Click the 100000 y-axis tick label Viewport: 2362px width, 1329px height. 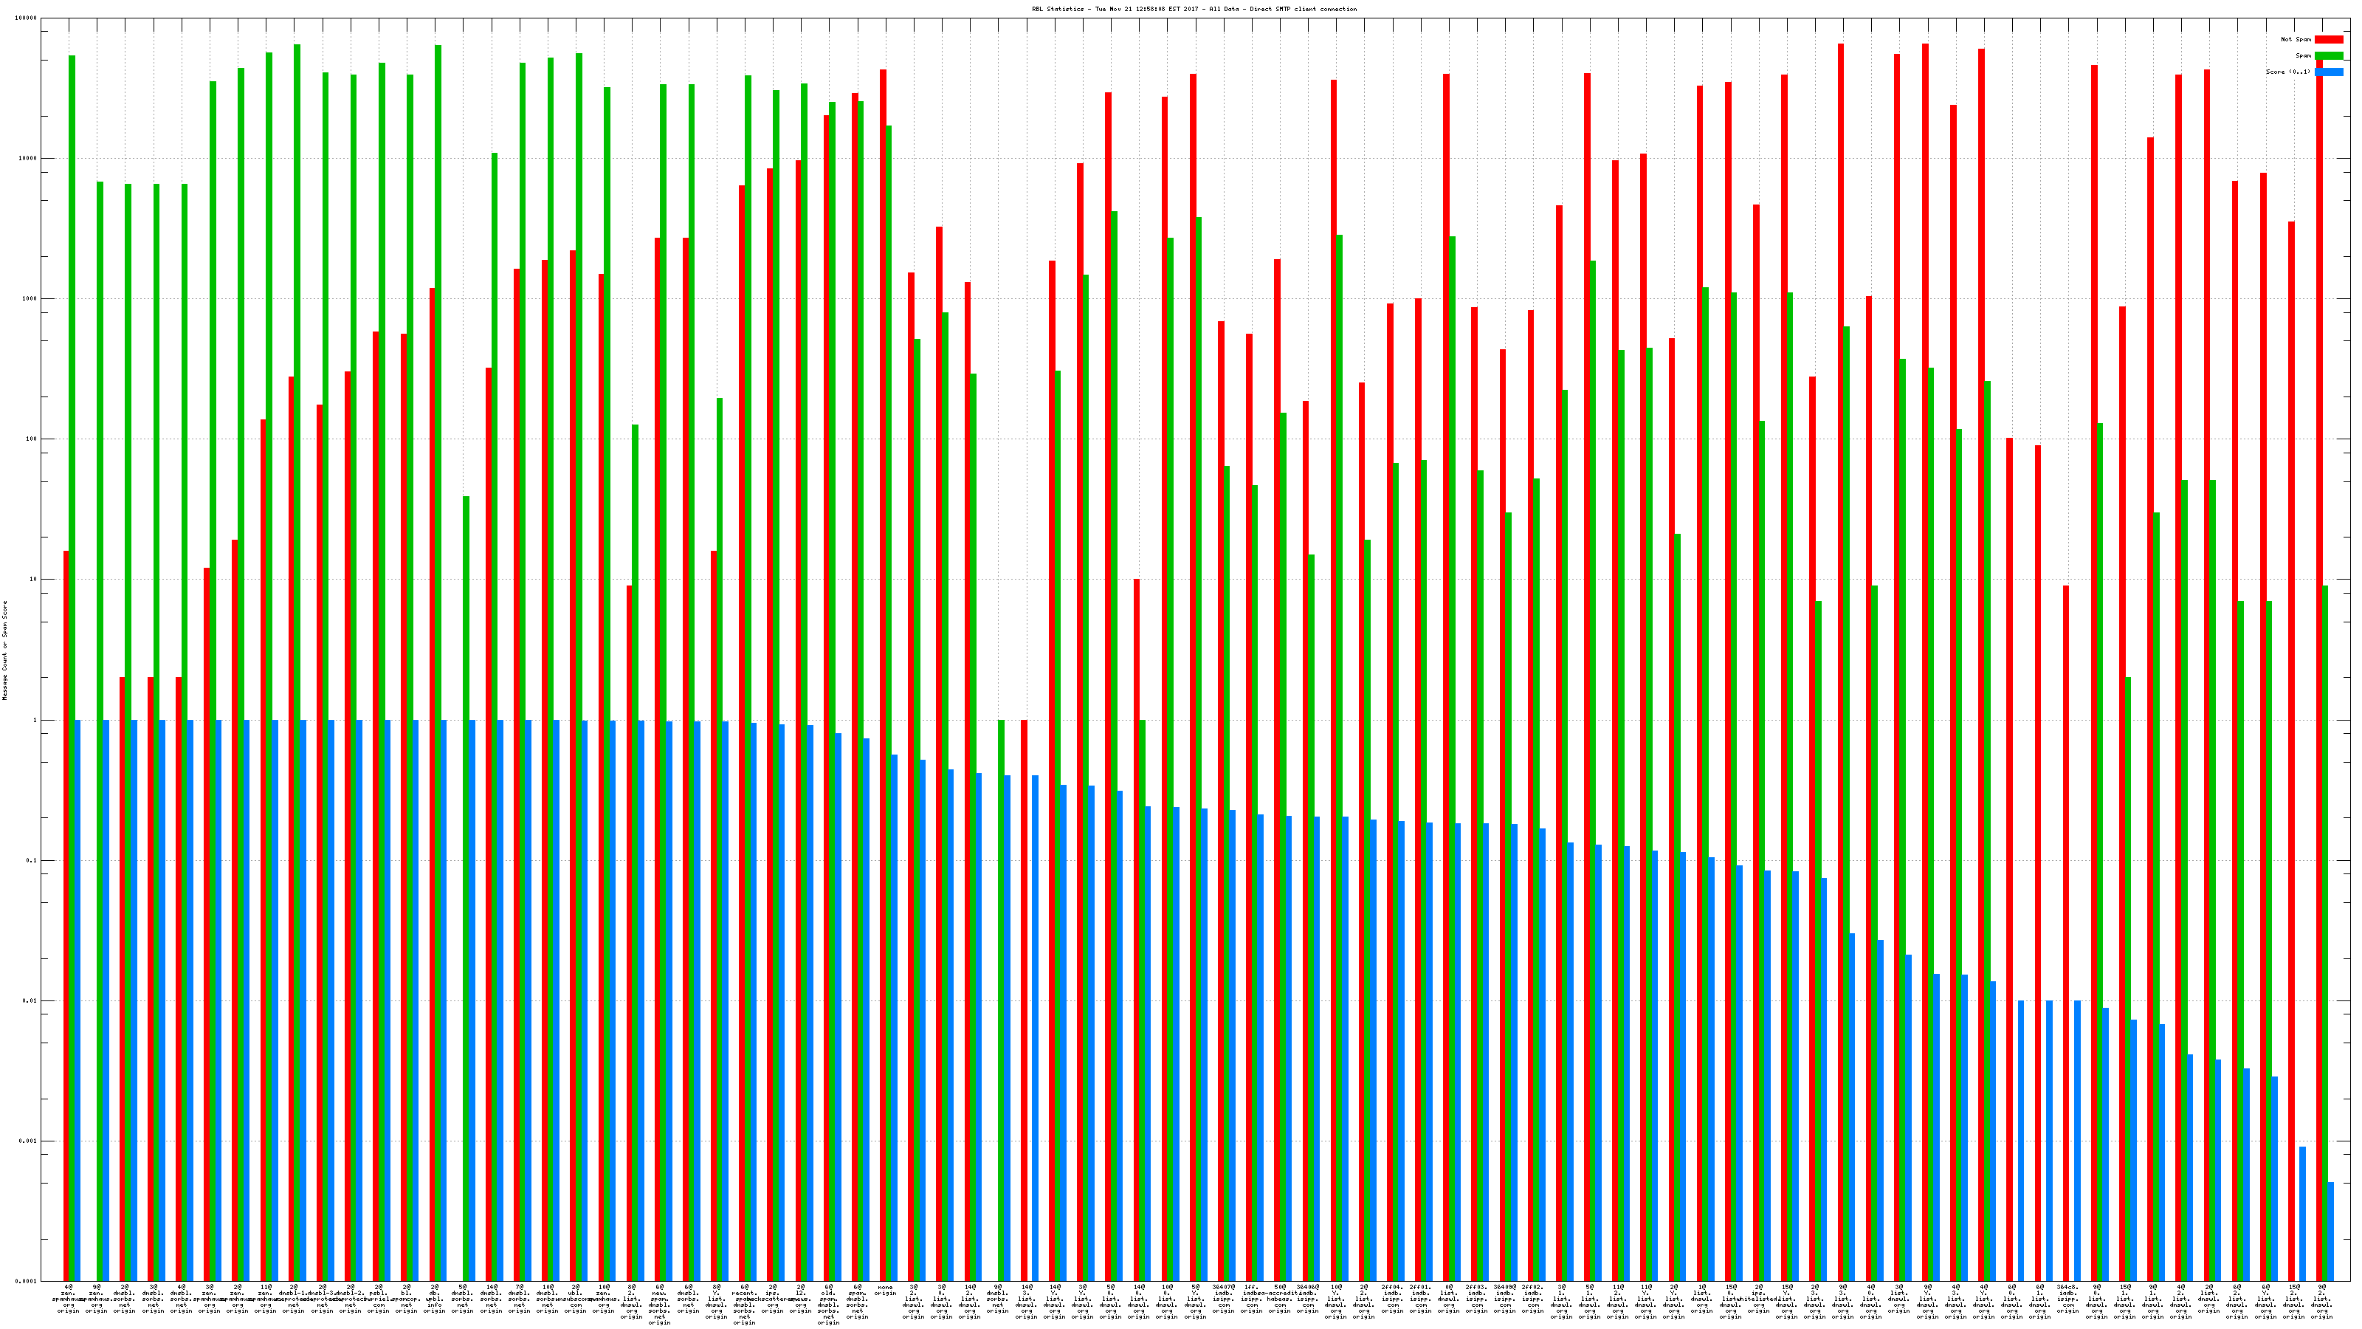[27, 18]
